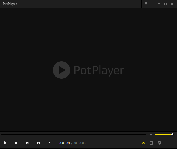The width and height of the screenshot is (177, 149).
Task: Open the chapter list icon
Action: pyautogui.click(x=151, y=143)
